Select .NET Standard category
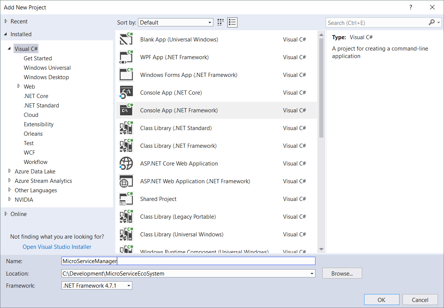Viewport: 444px width, 308px height. [41, 105]
